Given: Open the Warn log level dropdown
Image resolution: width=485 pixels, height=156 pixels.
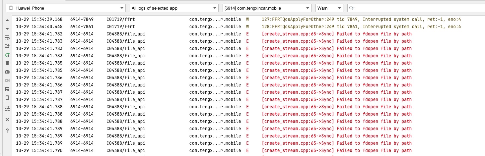Looking at the screenshot, I should [329, 8].
